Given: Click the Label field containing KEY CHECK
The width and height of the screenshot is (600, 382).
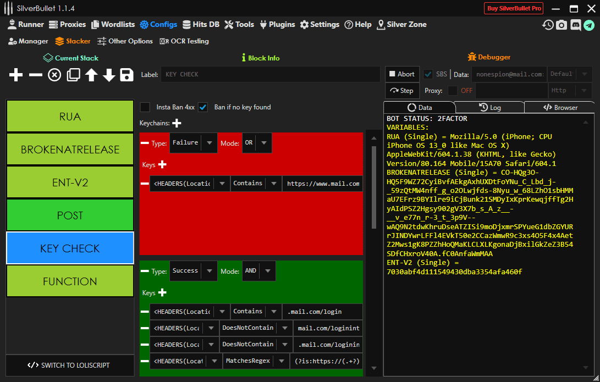Looking at the screenshot, I should click(269, 74).
